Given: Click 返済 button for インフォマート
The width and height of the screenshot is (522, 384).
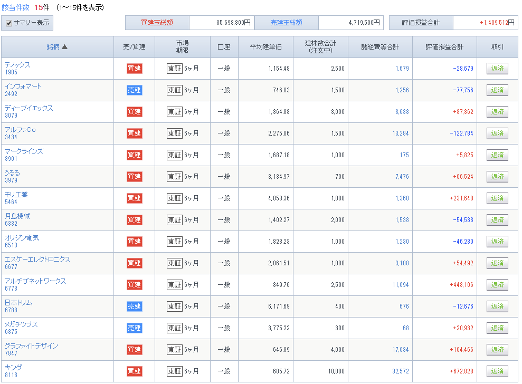Looking at the screenshot, I should pos(497,90).
